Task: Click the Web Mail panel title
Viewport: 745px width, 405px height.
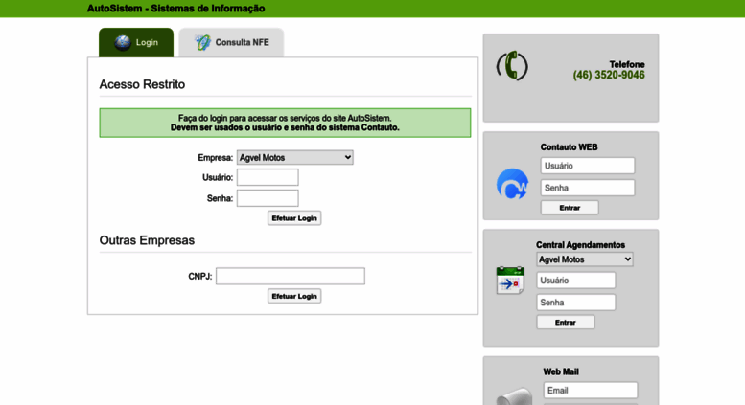Action: 561,371
